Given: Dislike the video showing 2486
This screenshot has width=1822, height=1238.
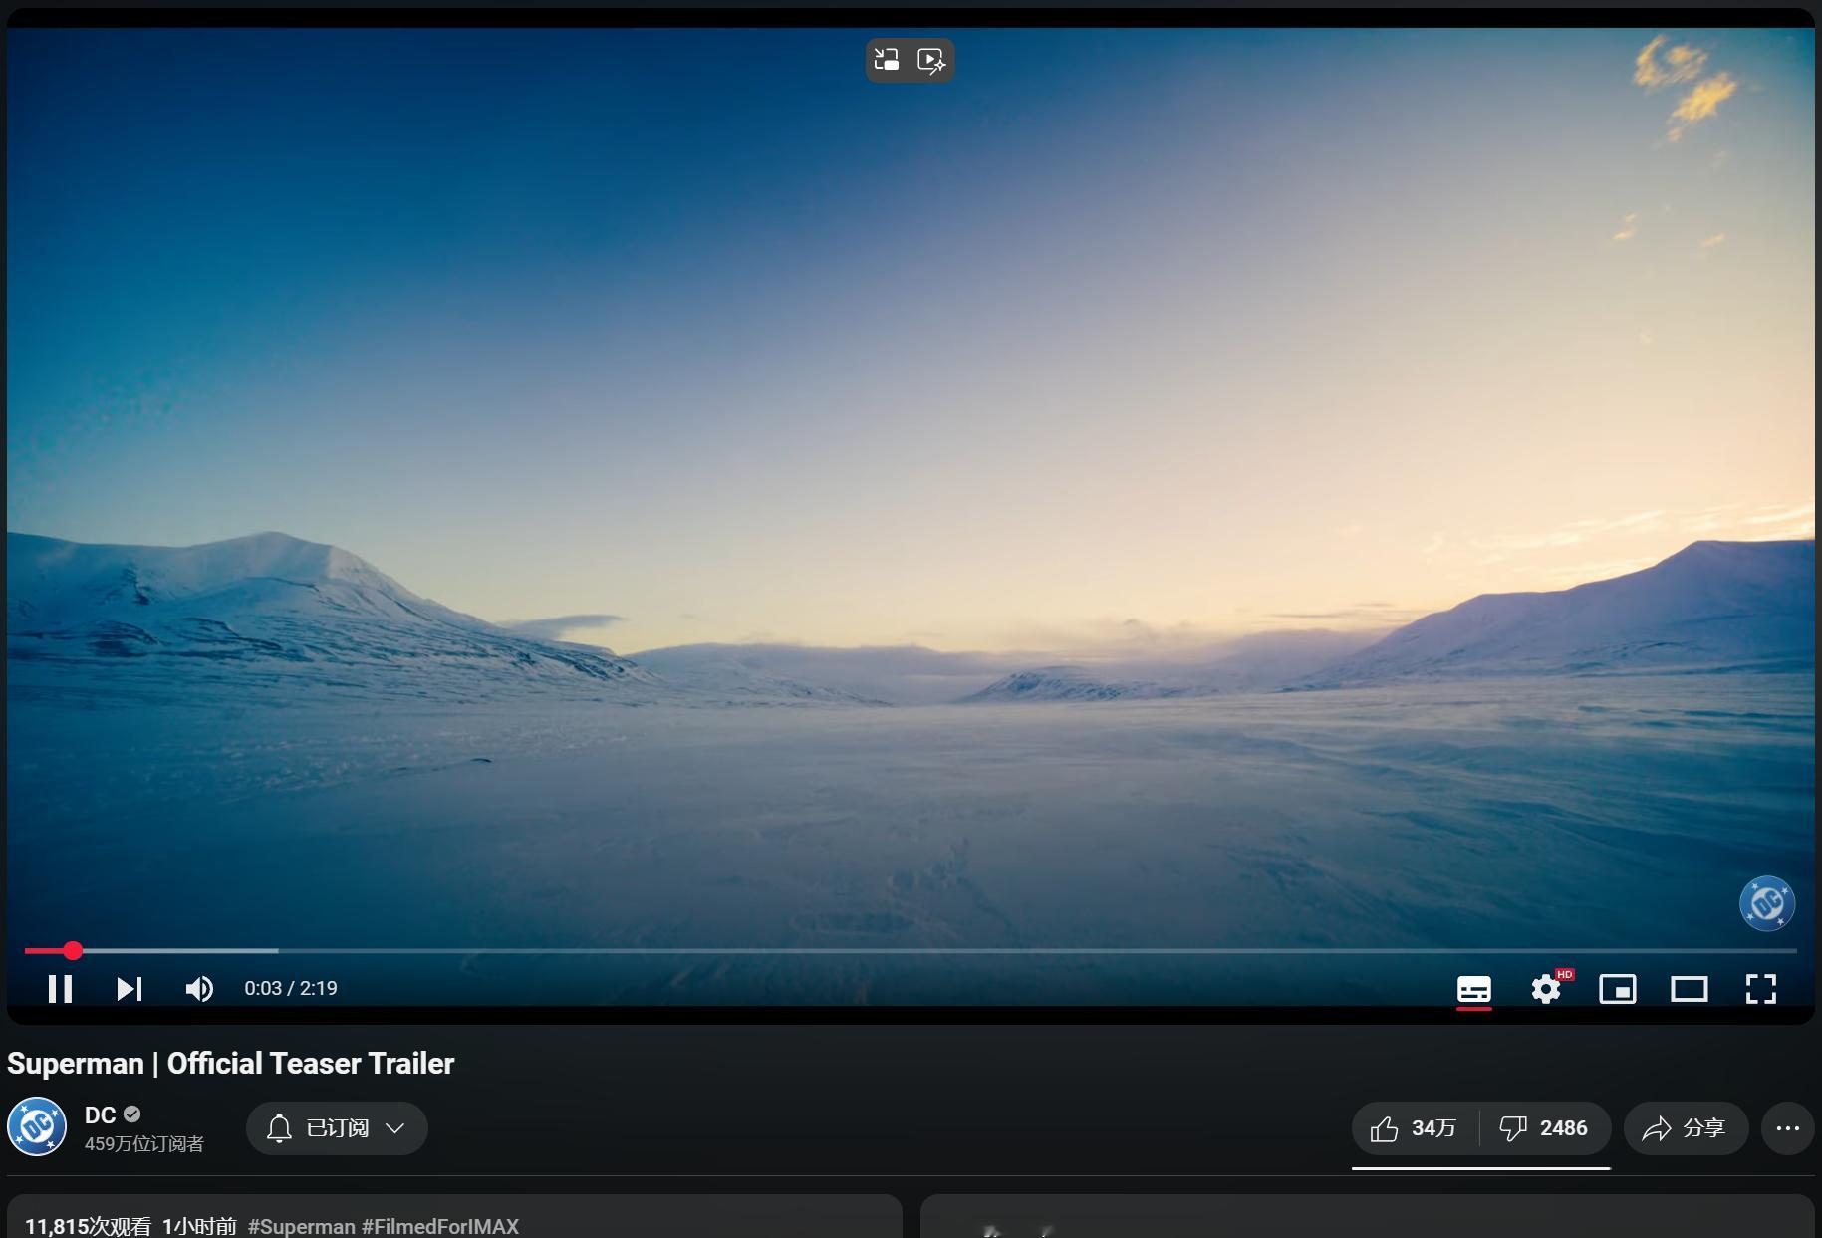Looking at the screenshot, I should click(x=1545, y=1128).
